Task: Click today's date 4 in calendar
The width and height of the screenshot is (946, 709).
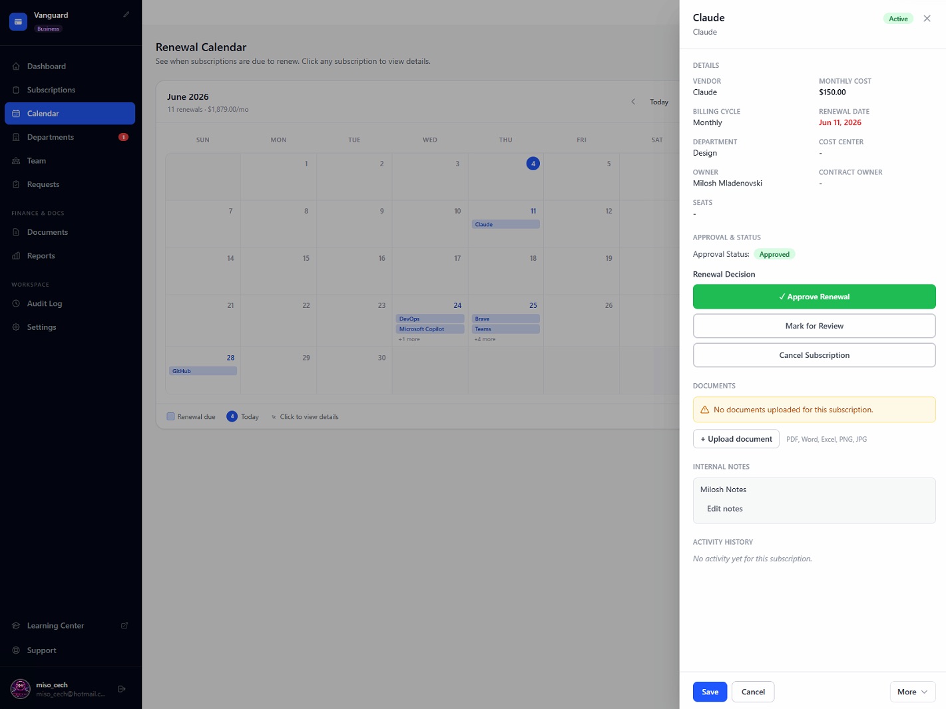Action: pyautogui.click(x=533, y=164)
